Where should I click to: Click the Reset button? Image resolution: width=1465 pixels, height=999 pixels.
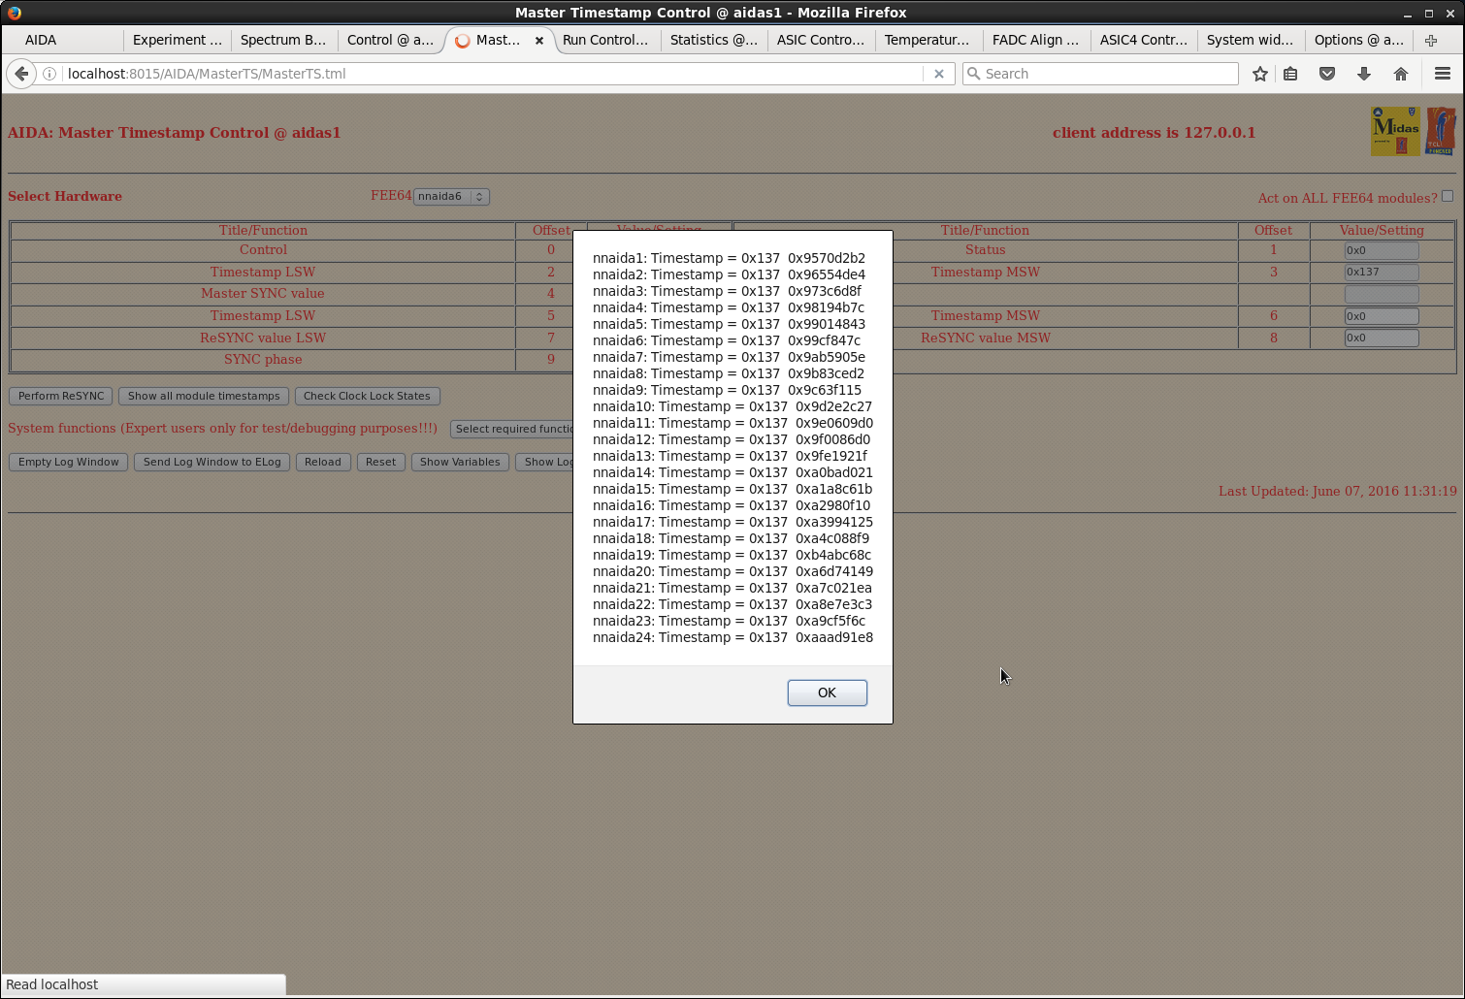[380, 462]
